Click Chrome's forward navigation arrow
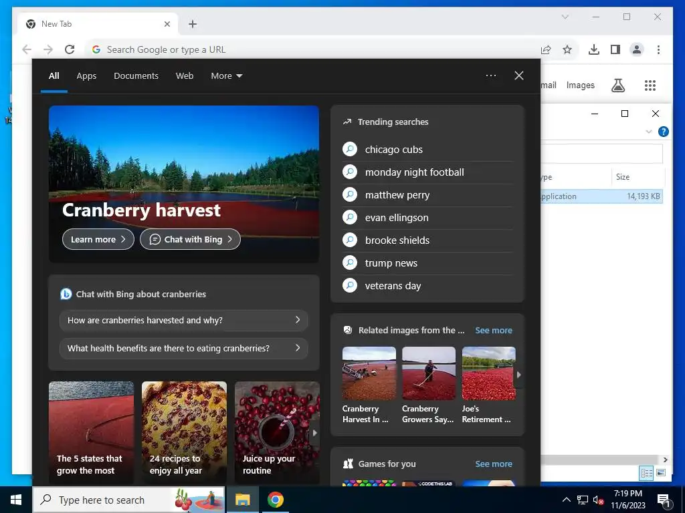Screen dimensions: 685x513 pos(48,49)
